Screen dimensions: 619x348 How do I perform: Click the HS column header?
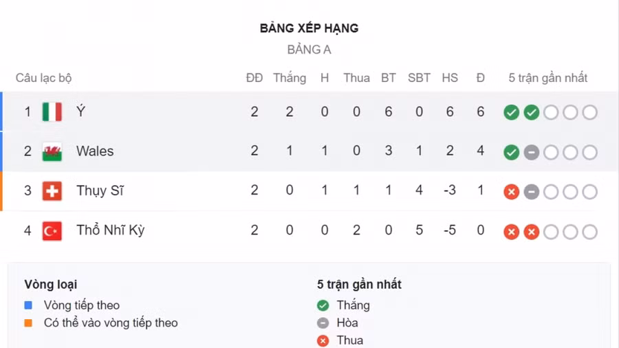click(x=450, y=78)
